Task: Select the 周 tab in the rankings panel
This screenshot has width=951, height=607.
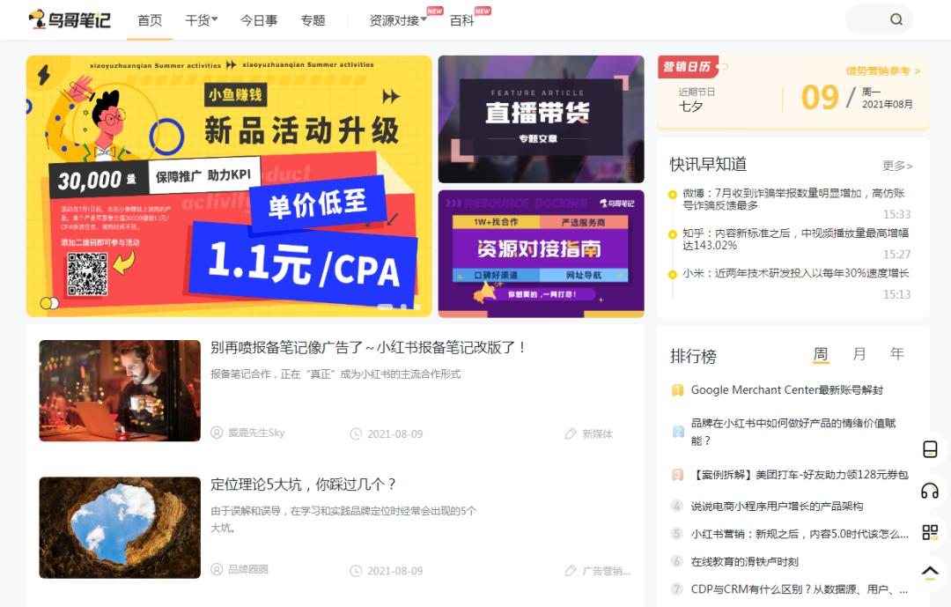Action: (x=821, y=354)
